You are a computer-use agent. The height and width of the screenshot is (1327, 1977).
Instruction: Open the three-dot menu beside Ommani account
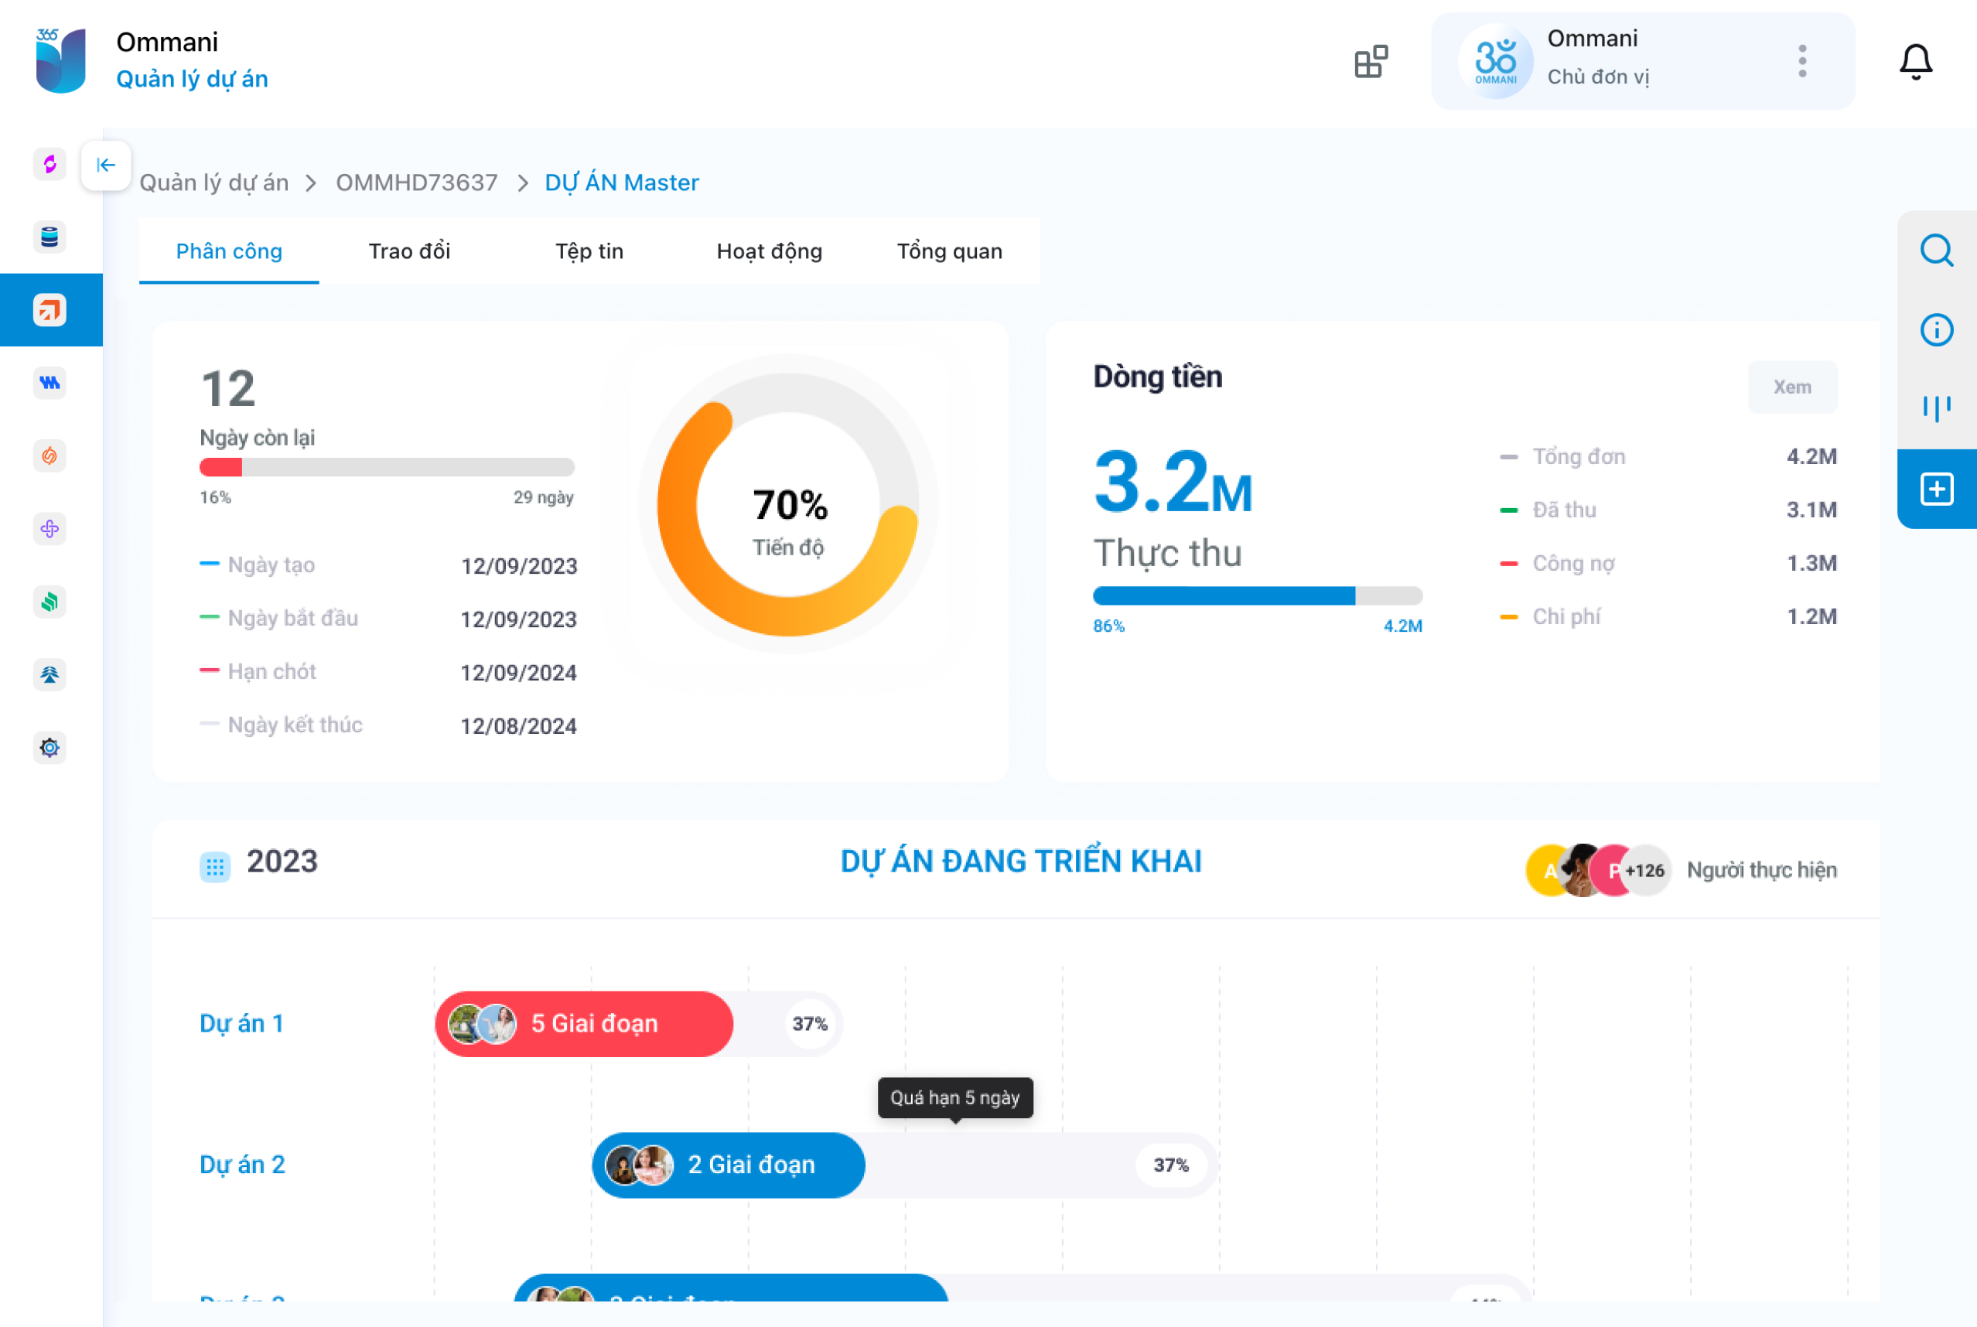[1802, 62]
